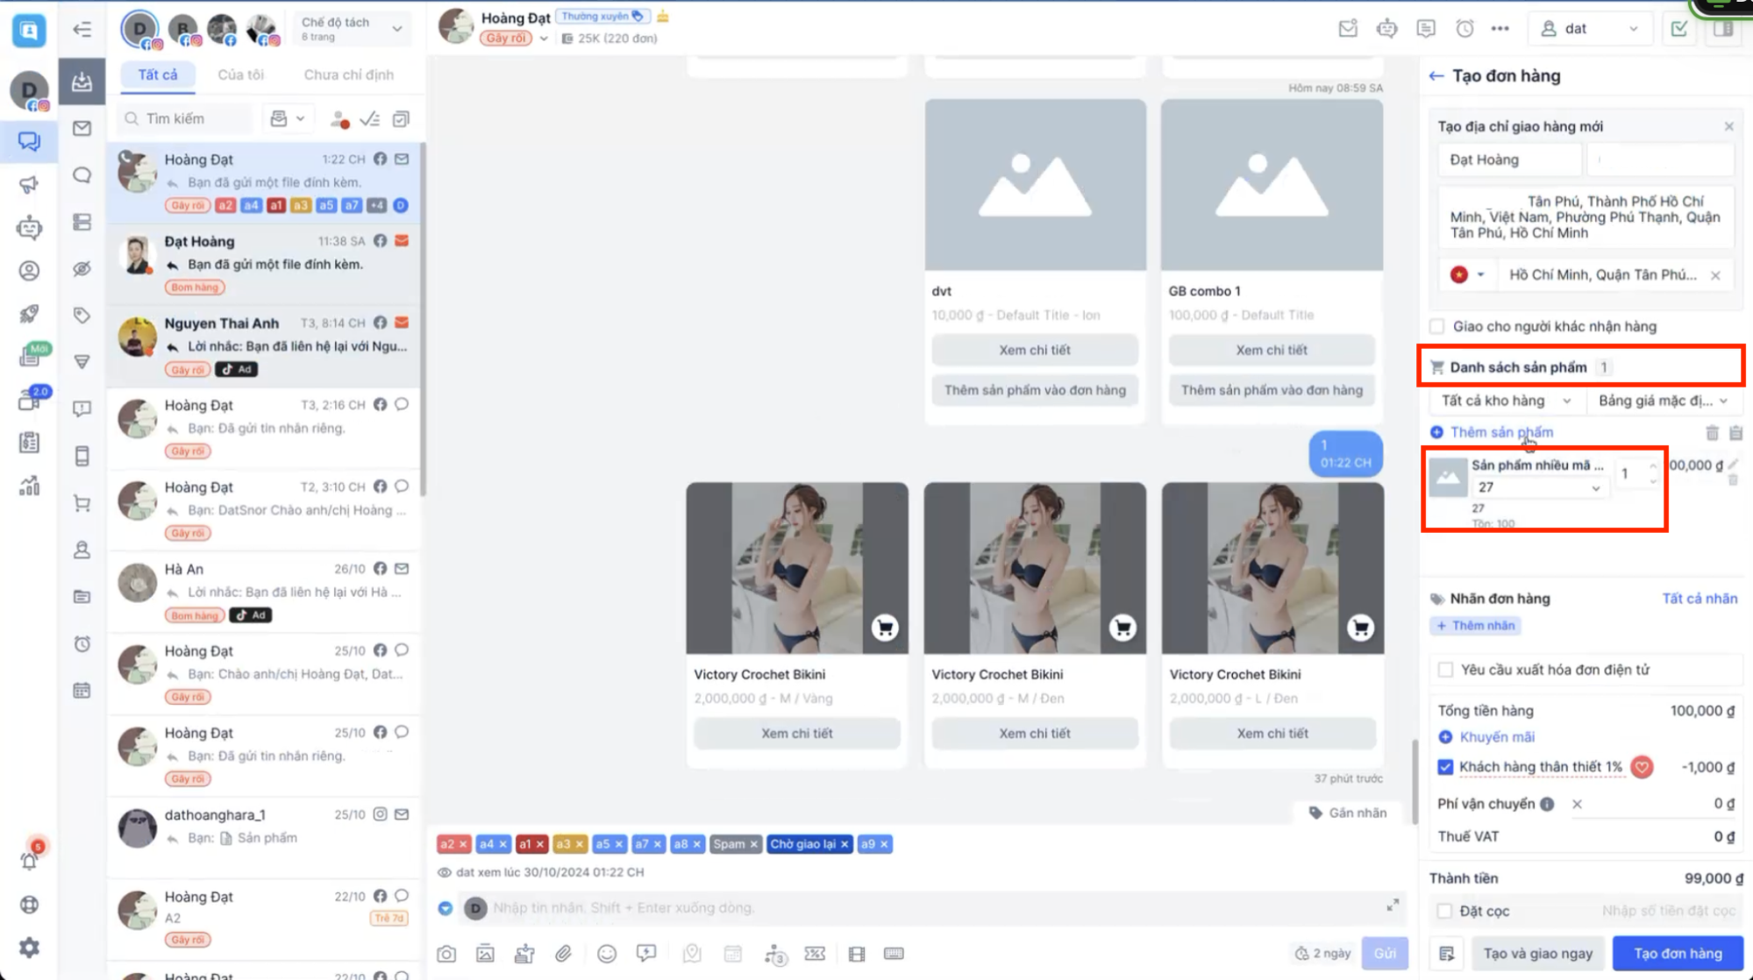The width and height of the screenshot is (1753, 980).
Task: Click the paperclip attachment icon
Action: coord(563,954)
